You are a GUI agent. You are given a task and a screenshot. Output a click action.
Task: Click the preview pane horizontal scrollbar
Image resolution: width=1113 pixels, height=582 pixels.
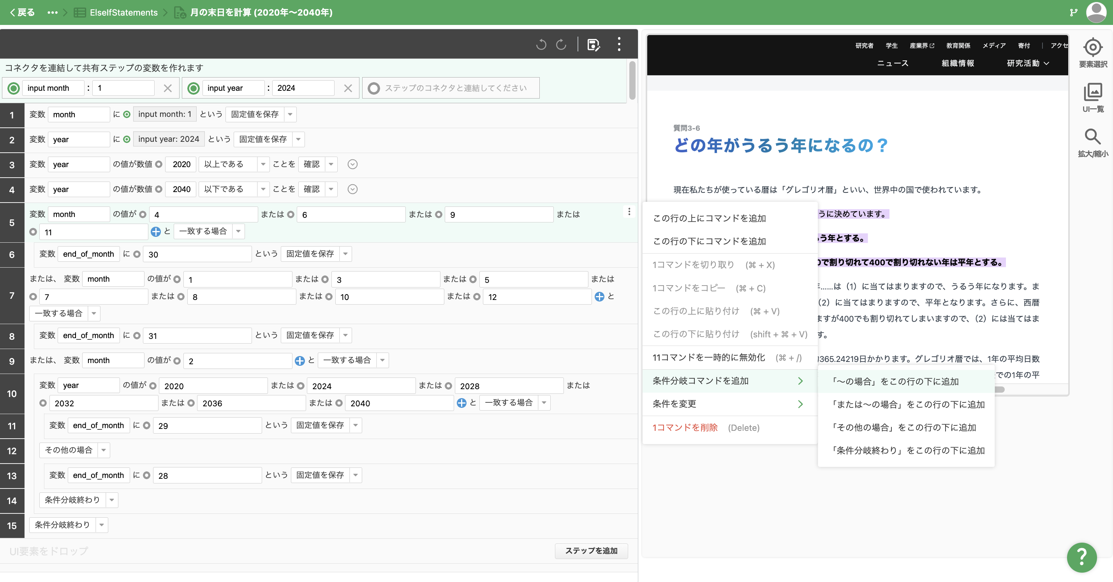pyautogui.click(x=999, y=389)
